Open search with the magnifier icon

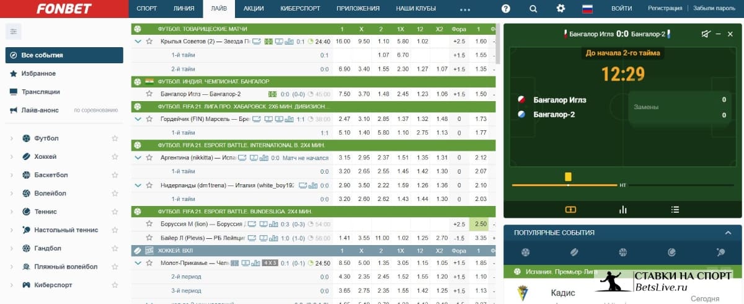click(x=533, y=9)
